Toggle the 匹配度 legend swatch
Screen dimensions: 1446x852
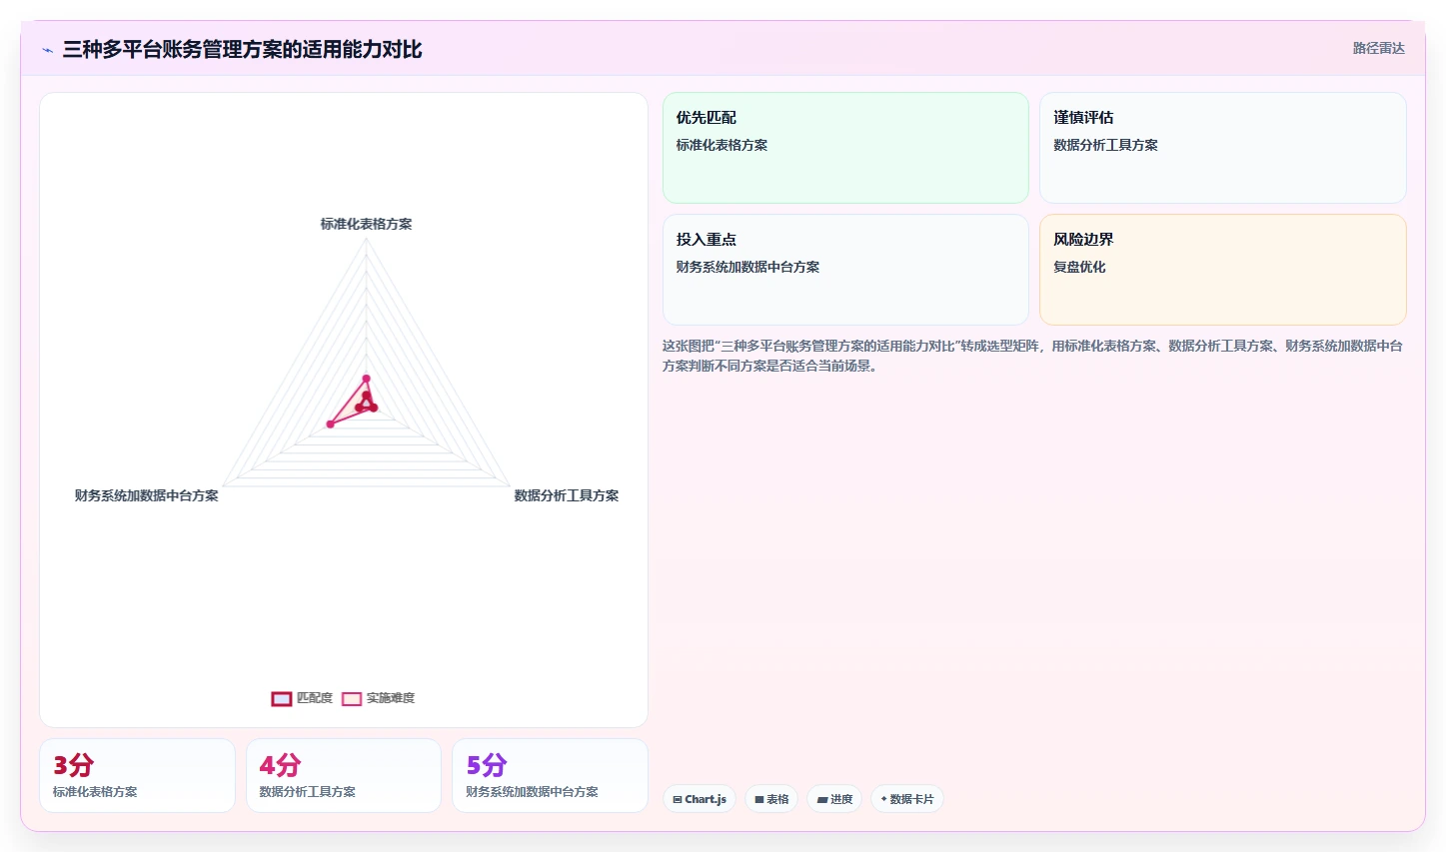pyautogui.click(x=282, y=698)
